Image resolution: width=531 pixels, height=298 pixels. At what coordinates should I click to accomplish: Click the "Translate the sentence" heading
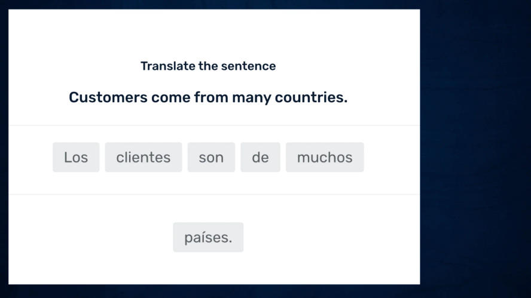pos(208,66)
